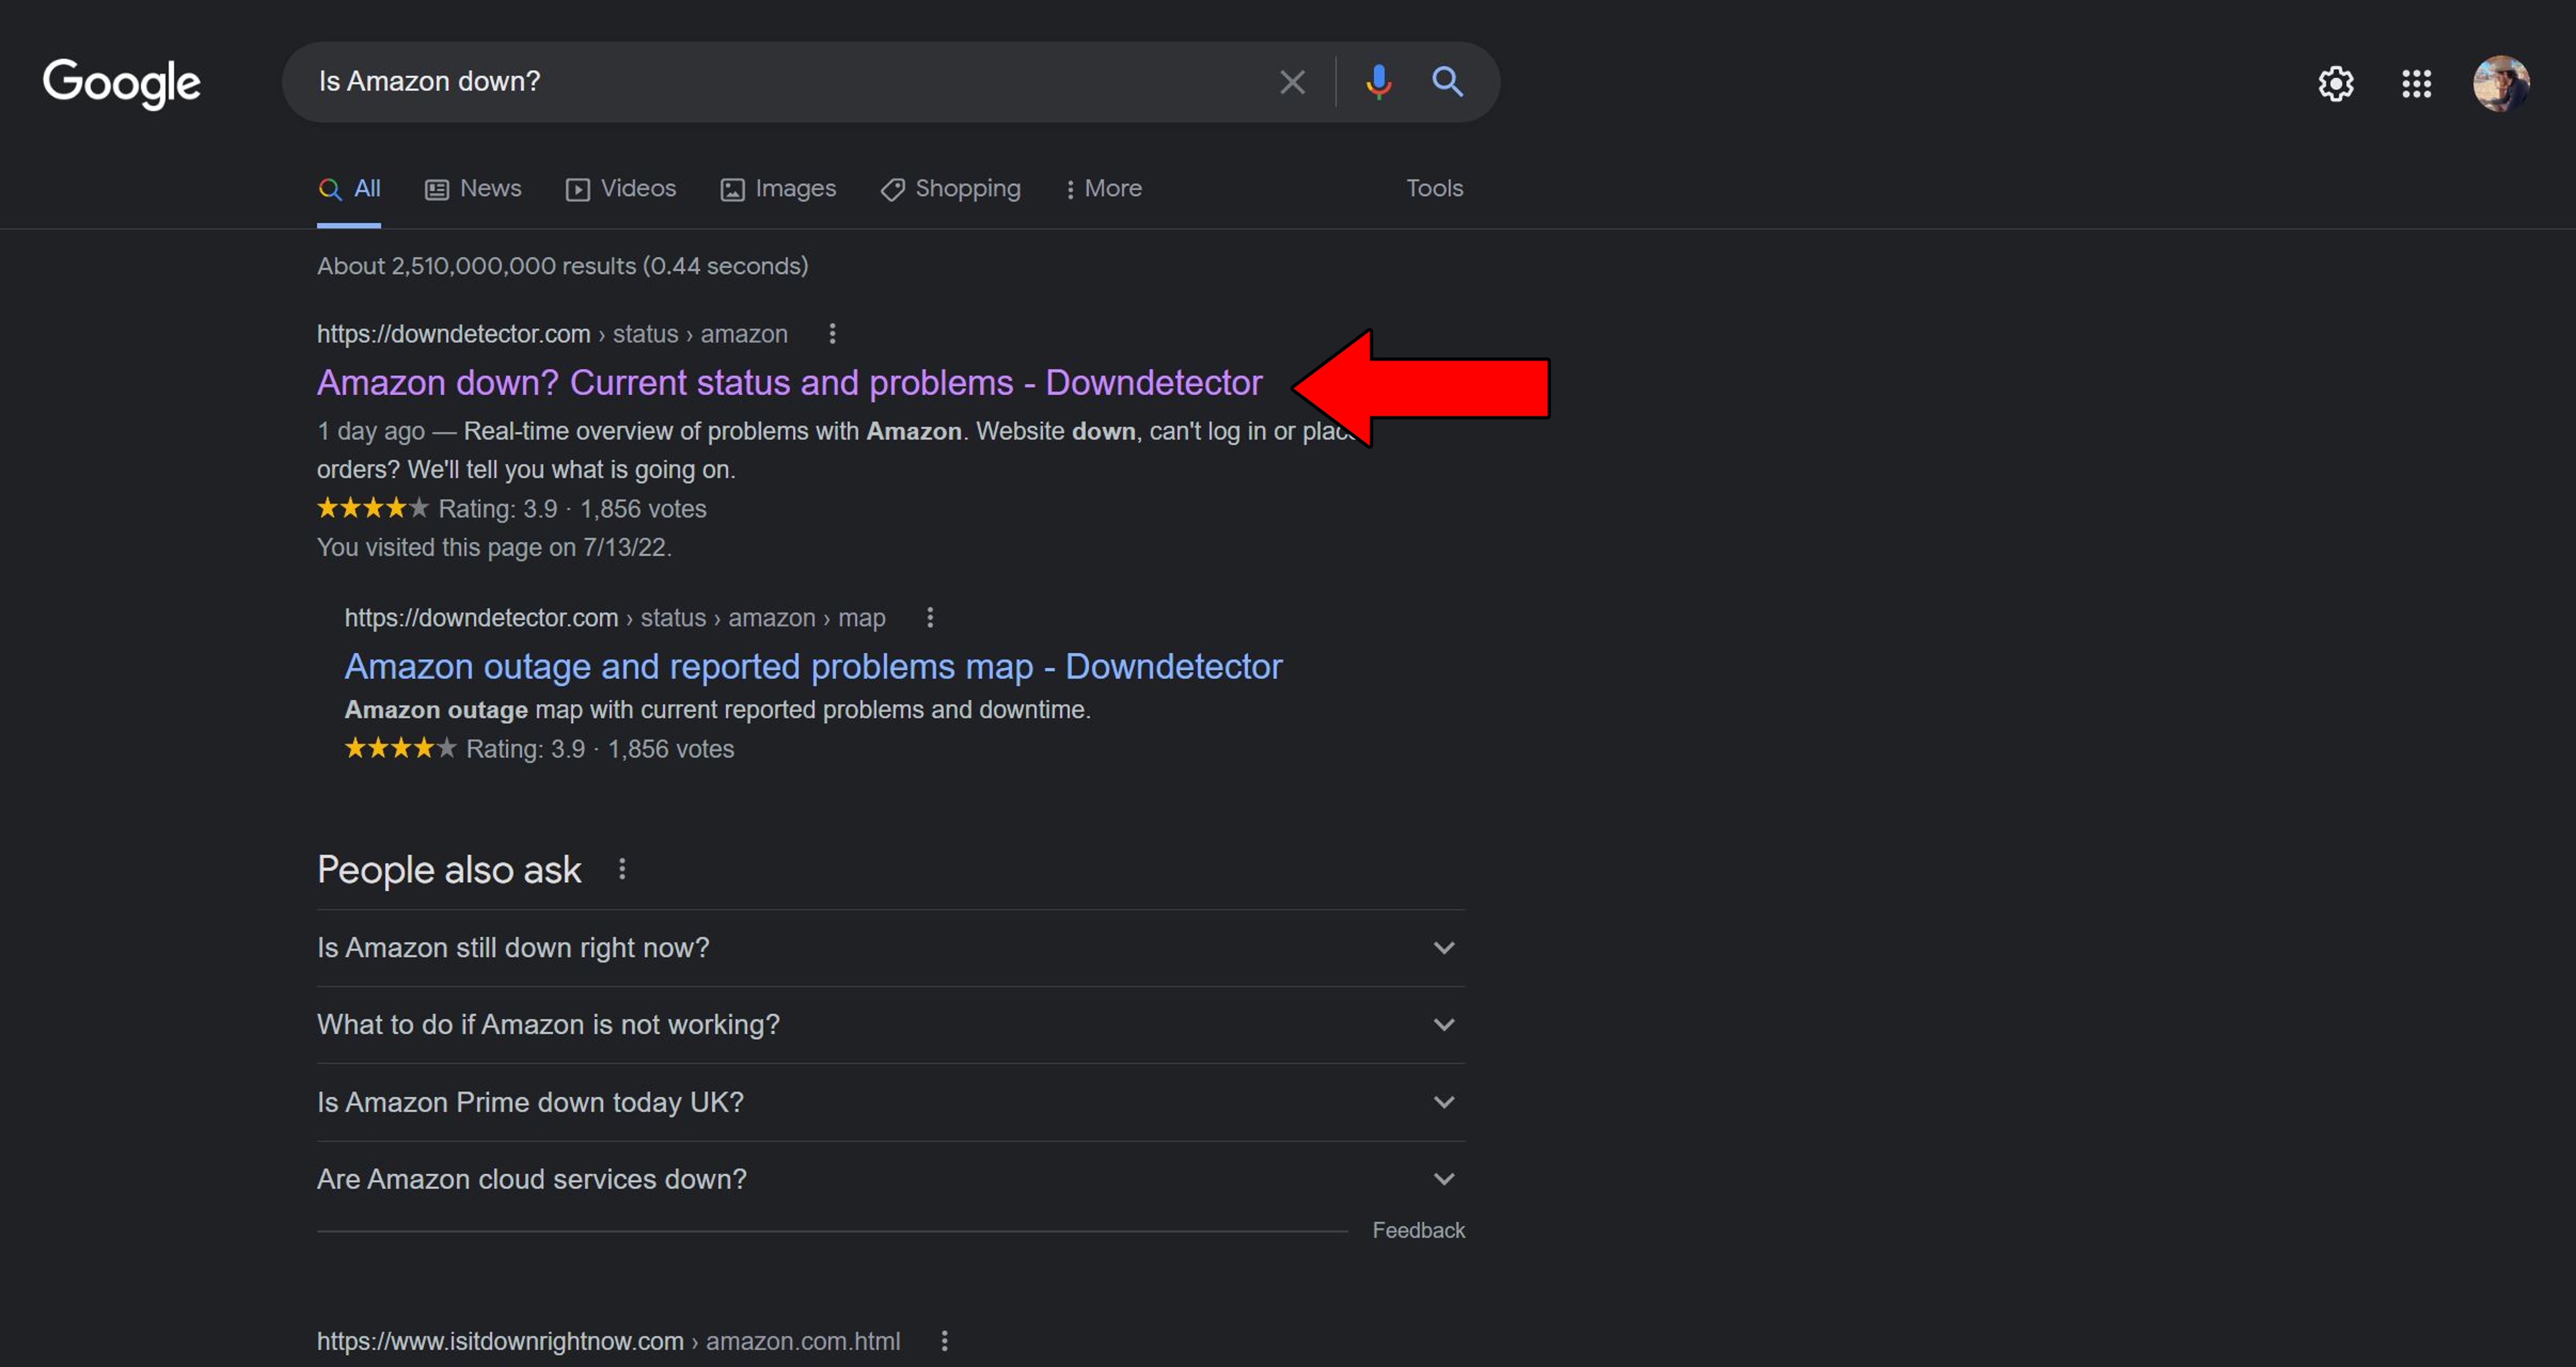Switch to the News tab
The width and height of the screenshot is (2576, 1367).
pos(473,188)
